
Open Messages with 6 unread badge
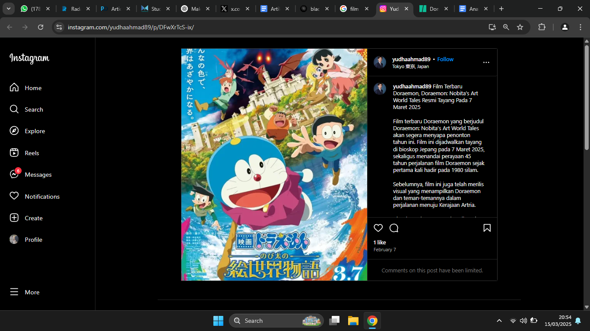[x=31, y=175]
